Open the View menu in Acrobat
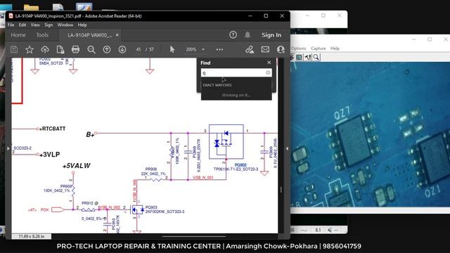Image resolution: width=450 pixels, height=253 pixels. pyautogui.click(x=35, y=25)
